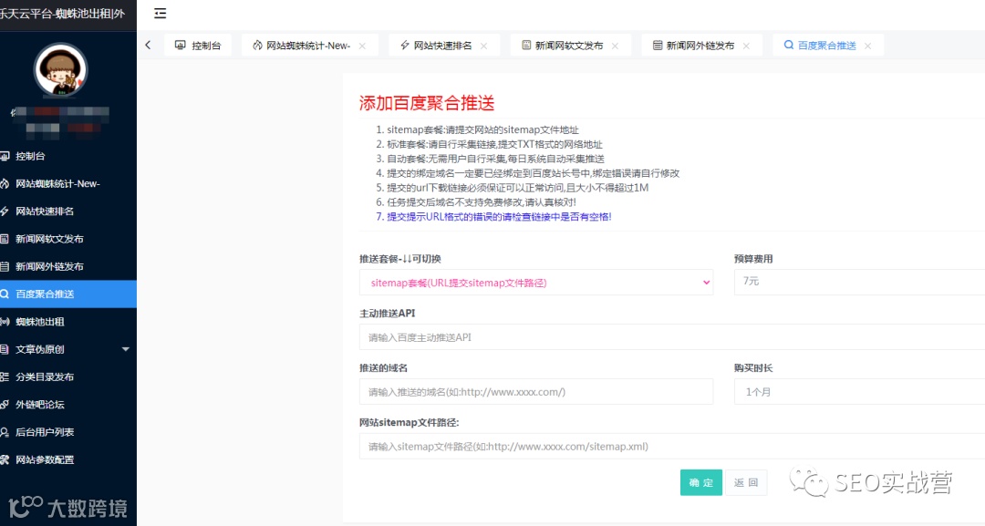Click the 后台用户列表 user sidebar icon
985x526 pixels.
pyautogui.click(x=5, y=432)
